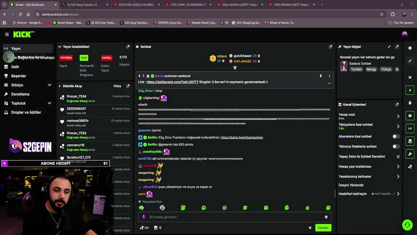The width and height of the screenshot is (417, 235).
Task: Pop out the Yayın bilgisi panel
Action: [397, 47]
